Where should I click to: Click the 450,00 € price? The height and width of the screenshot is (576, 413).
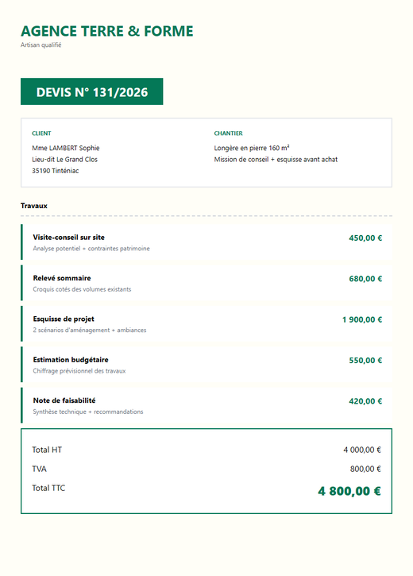(x=365, y=238)
